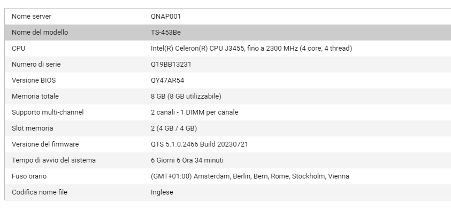Click the Tempo di avvio del sistema label
This screenshot has height=219, width=451.
click(x=53, y=160)
